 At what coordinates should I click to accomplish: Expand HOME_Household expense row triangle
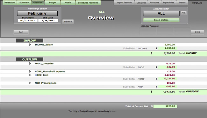coord(30,72)
